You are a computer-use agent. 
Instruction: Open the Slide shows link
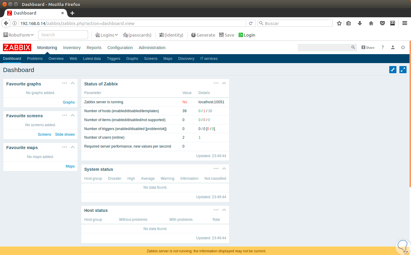tap(65, 134)
